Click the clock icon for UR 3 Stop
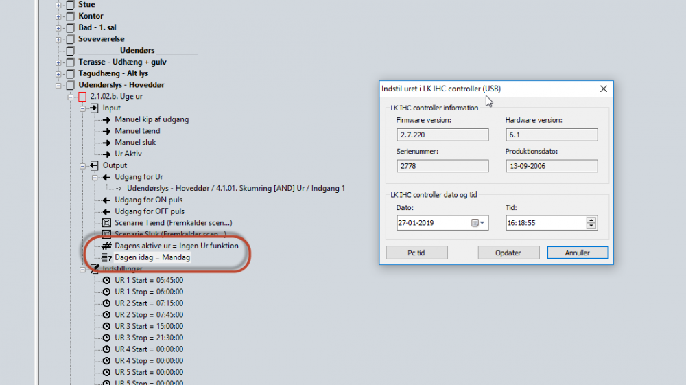 [x=106, y=338]
